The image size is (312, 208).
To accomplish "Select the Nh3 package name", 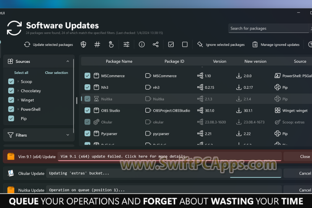I will click(x=105, y=88).
